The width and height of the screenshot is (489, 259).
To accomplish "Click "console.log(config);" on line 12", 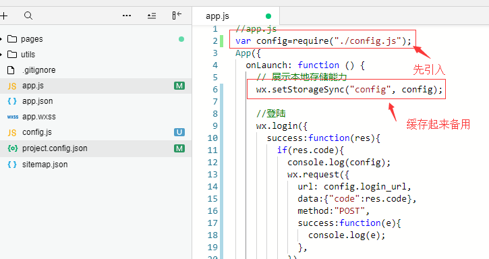I will pos(339,163).
